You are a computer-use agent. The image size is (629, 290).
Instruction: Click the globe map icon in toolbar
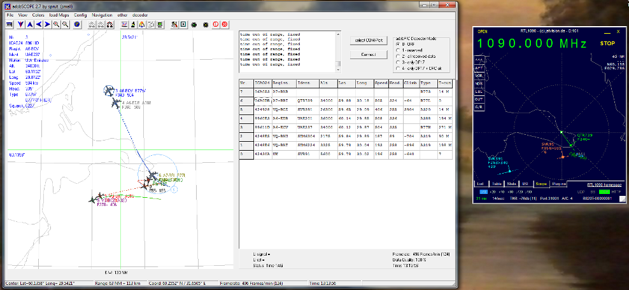click(x=76, y=24)
